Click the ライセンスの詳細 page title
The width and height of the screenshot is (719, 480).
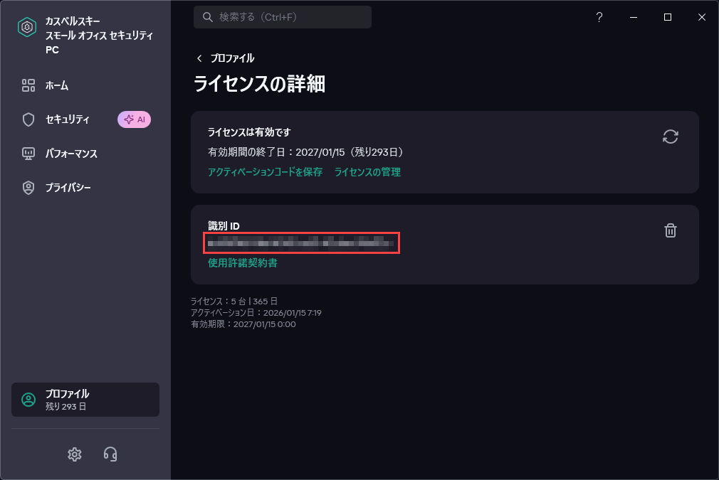pyautogui.click(x=260, y=84)
